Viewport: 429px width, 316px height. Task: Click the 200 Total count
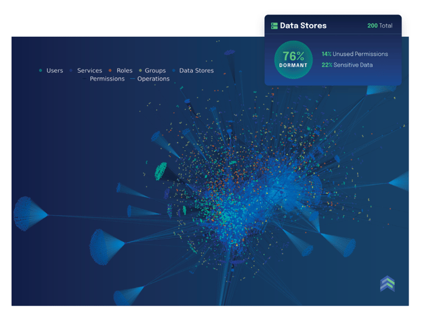pyautogui.click(x=380, y=26)
